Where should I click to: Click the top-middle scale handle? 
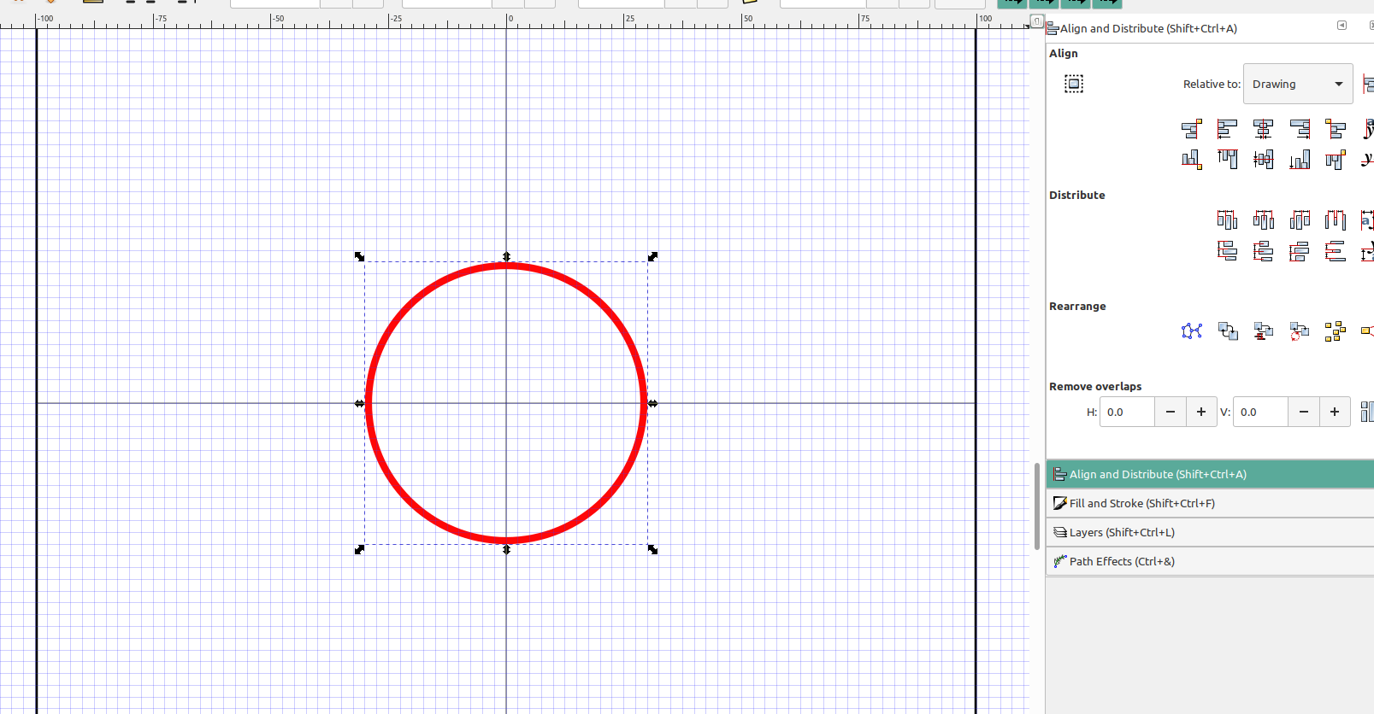pyautogui.click(x=506, y=256)
